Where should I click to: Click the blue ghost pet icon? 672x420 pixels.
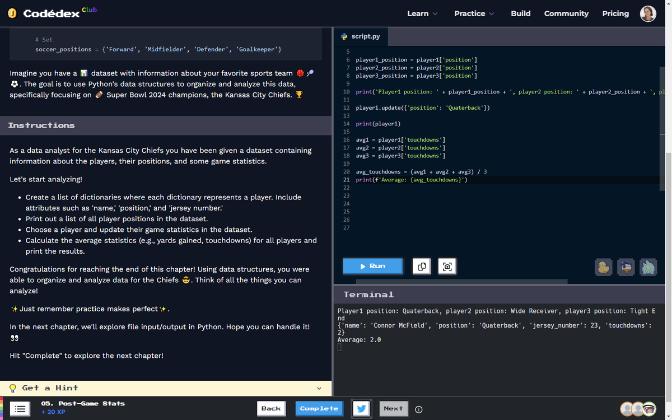coord(648,267)
